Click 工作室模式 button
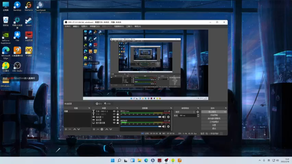 click(214, 122)
